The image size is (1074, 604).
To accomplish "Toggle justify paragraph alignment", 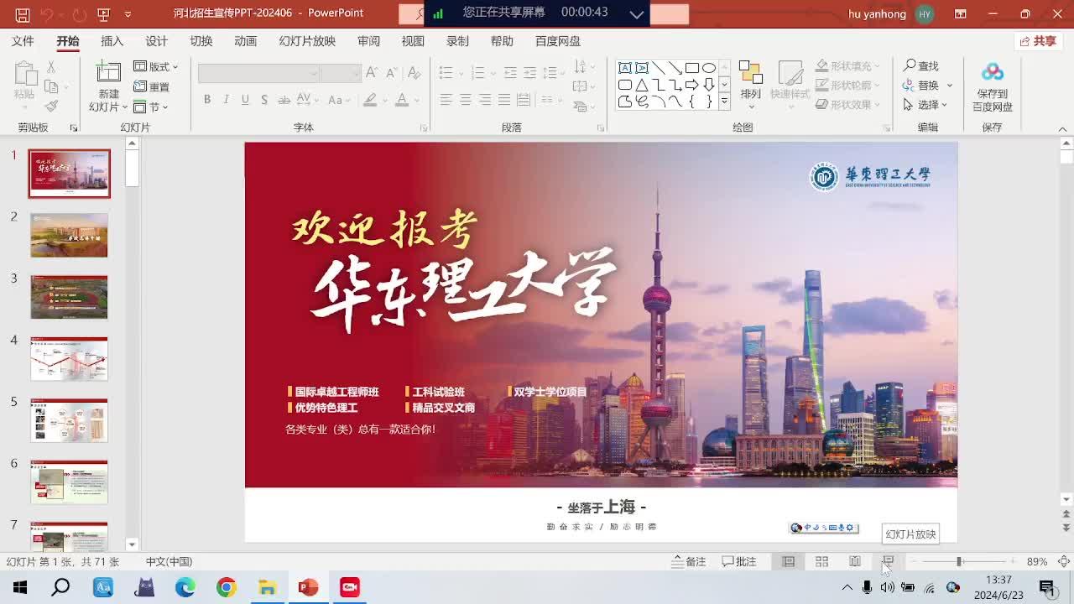I will (x=504, y=100).
